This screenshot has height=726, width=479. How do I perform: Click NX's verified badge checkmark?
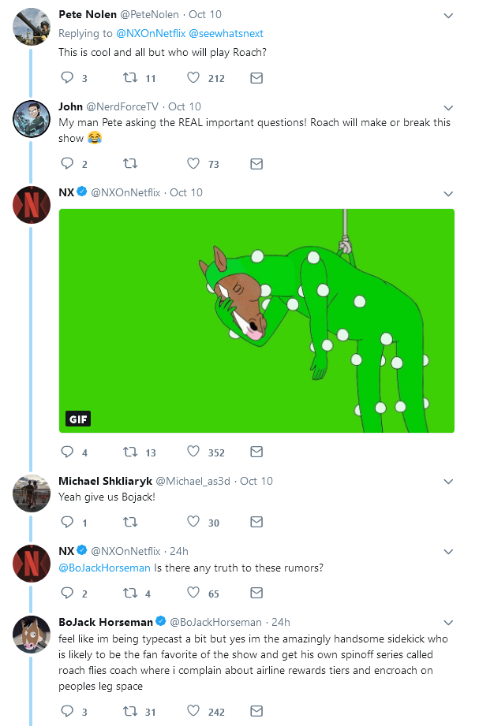80,192
